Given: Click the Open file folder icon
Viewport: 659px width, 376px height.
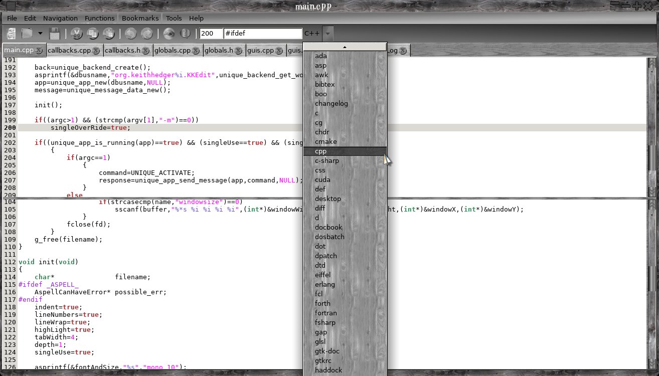Looking at the screenshot, I should click(27, 34).
